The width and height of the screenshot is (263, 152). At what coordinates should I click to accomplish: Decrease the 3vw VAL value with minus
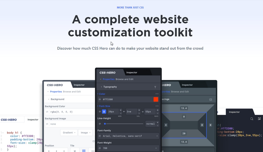(x=139, y=113)
